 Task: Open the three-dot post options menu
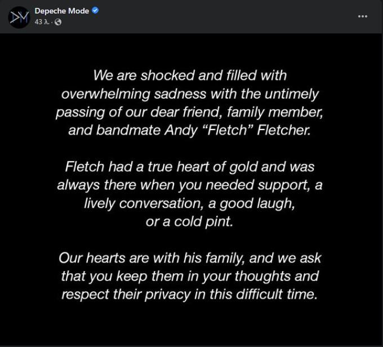tap(363, 16)
